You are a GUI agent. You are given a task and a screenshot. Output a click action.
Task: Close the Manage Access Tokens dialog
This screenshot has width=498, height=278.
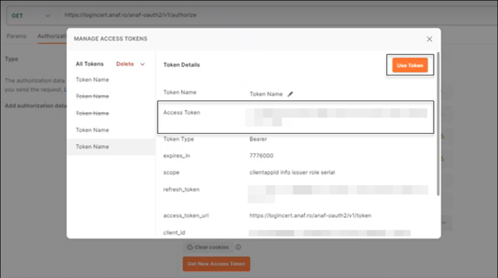(429, 39)
